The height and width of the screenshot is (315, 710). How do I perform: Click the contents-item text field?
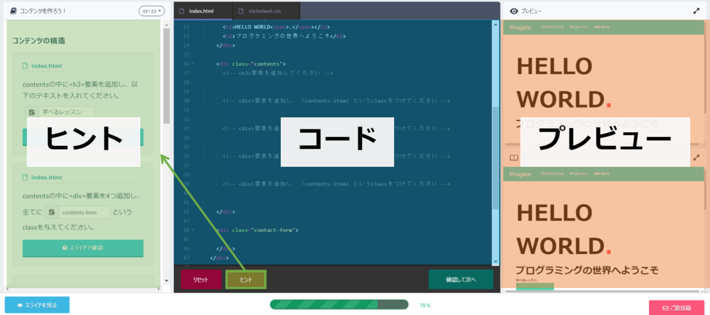(84, 212)
